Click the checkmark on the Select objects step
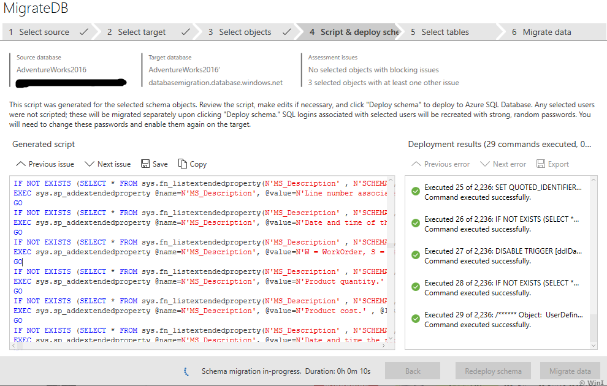Image resolution: width=607 pixels, height=386 pixels. pyautogui.click(x=286, y=31)
